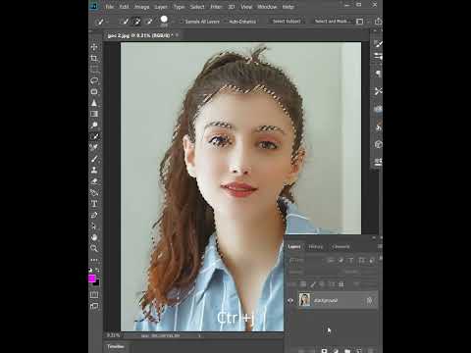471x353 pixels.
Task: Select the Brush tool
Action: [x=94, y=159]
